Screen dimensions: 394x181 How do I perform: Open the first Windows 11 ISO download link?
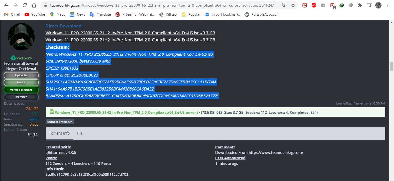click(x=130, y=33)
